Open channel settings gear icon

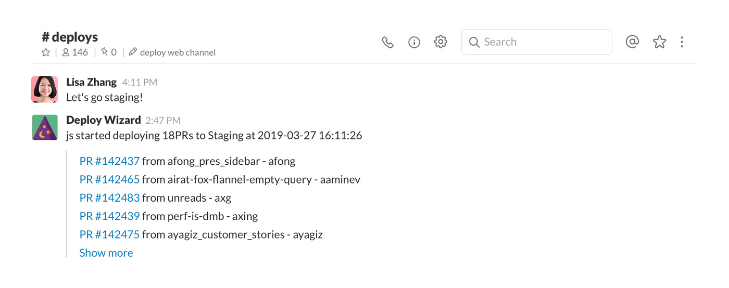click(x=441, y=42)
